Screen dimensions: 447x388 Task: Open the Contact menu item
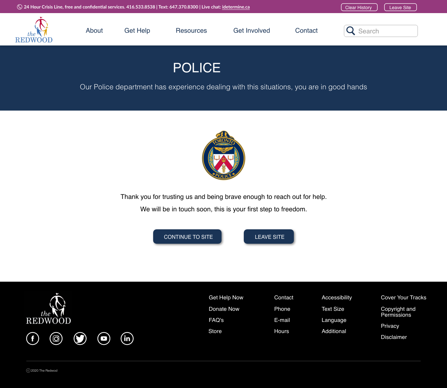click(306, 30)
